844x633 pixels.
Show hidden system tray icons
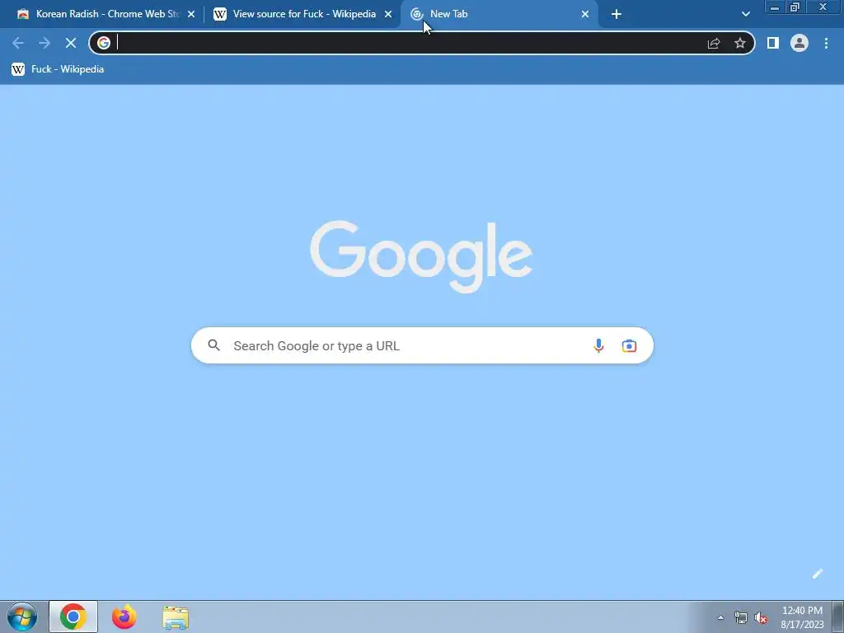(x=720, y=617)
